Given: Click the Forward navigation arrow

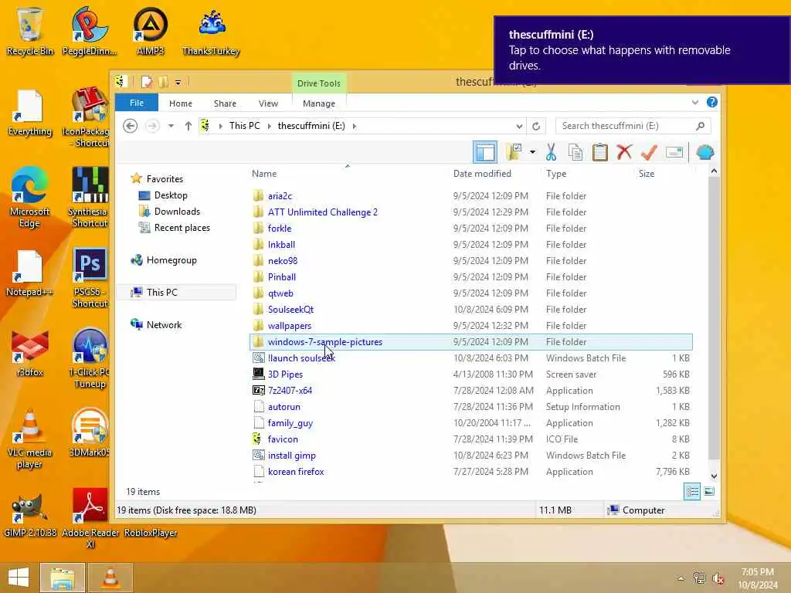Looking at the screenshot, I should point(152,126).
